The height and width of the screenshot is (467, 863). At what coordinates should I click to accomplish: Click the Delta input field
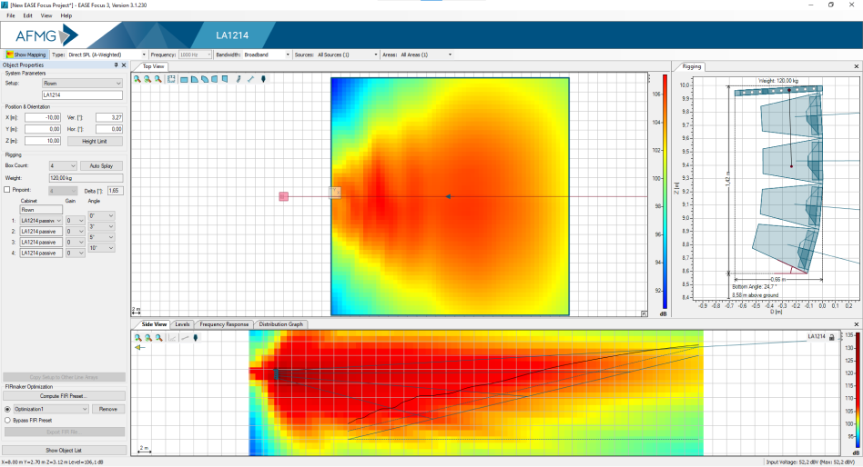click(115, 191)
